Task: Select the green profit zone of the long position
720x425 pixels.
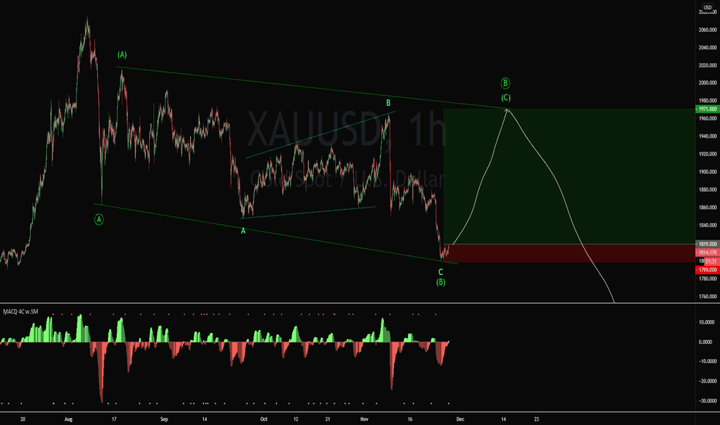Action: tap(569, 176)
